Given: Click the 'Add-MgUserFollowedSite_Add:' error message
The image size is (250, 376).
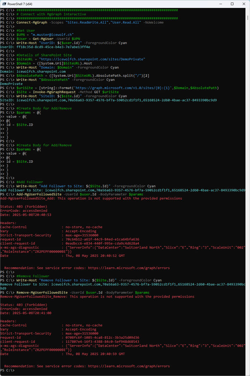Looking at the screenshot, I should [x=91, y=199].
